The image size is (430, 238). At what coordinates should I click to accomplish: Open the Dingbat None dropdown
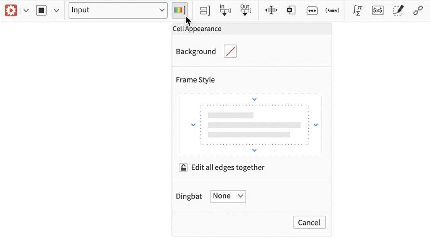(x=228, y=196)
